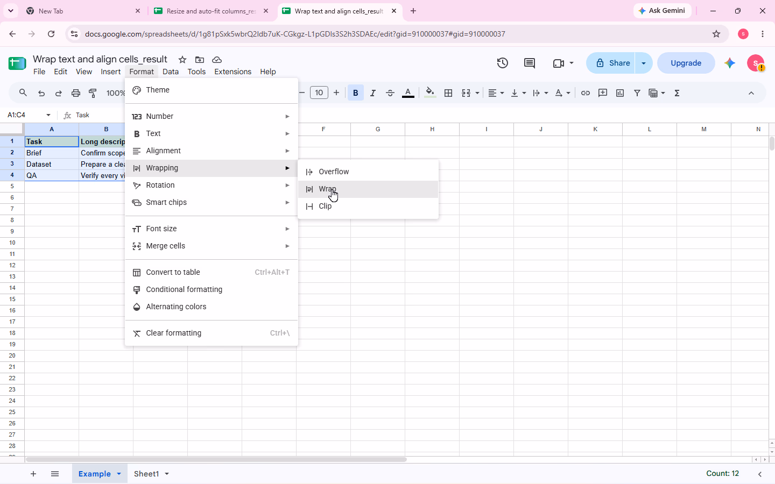
Task: Add a new sheet
Action: pyautogui.click(x=33, y=474)
